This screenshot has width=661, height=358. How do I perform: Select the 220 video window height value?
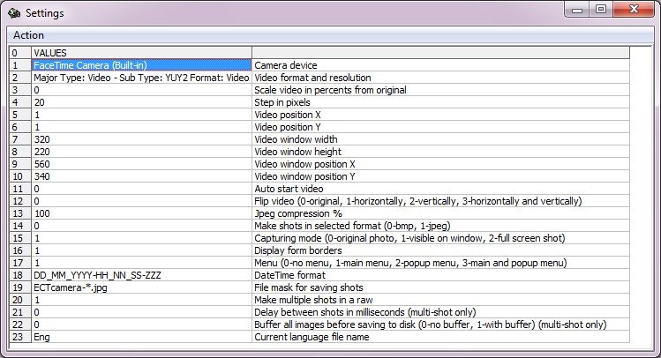click(x=141, y=152)
